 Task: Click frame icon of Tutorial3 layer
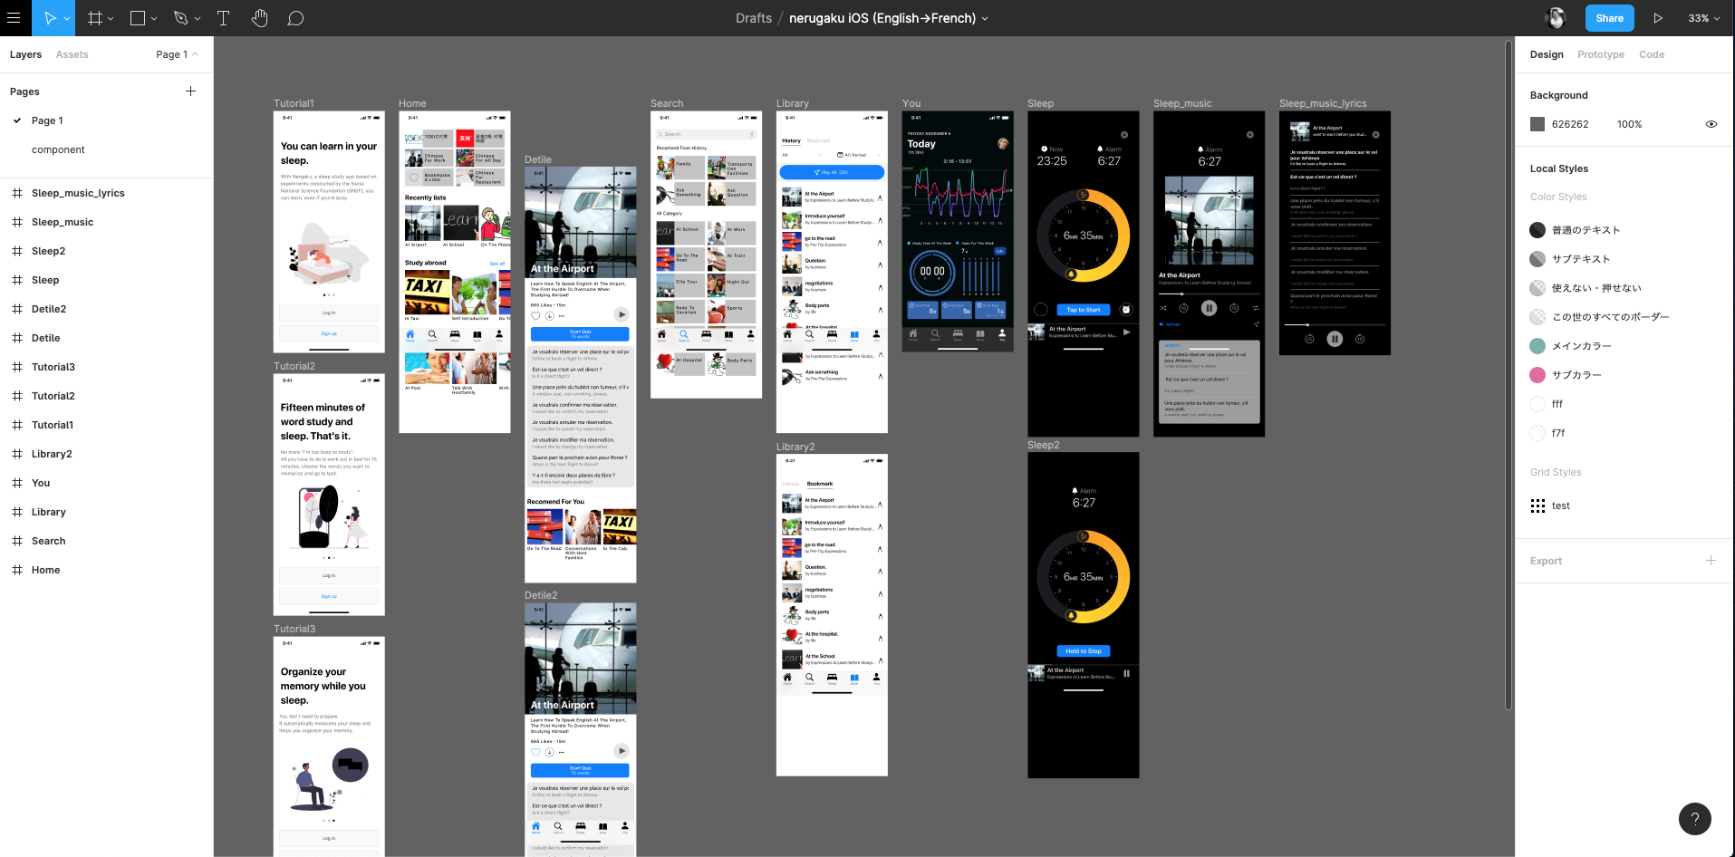[x=17, y=367]
